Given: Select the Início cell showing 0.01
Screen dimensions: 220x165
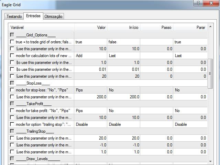Looking at the screenshot, I should coord(124,69).
